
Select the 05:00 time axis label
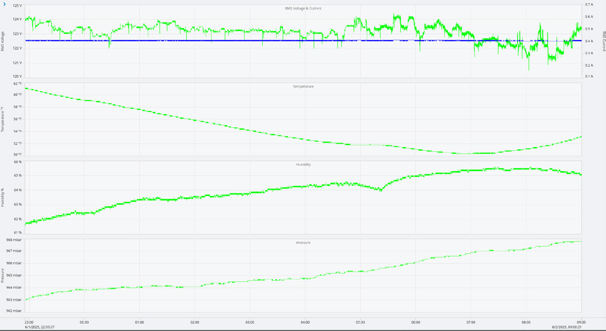360,323
